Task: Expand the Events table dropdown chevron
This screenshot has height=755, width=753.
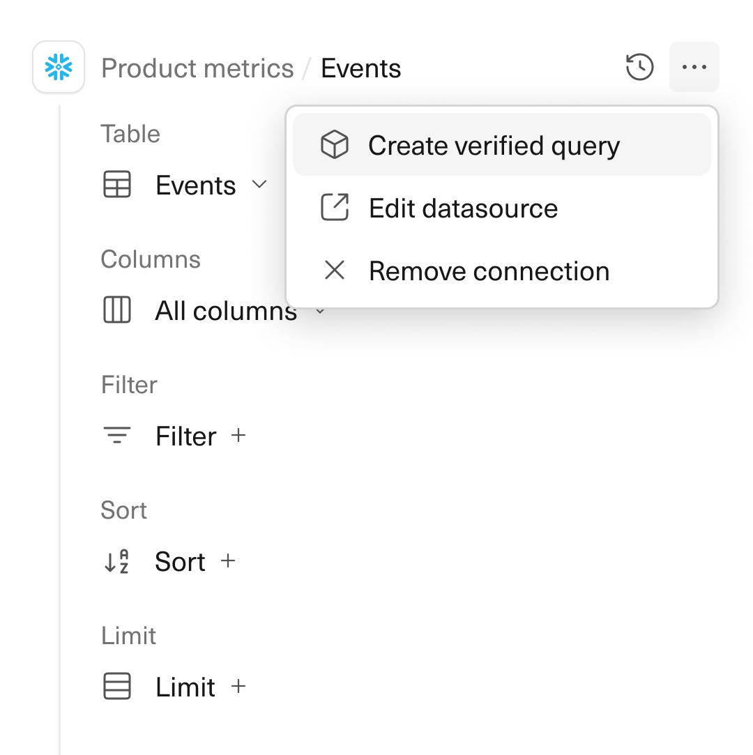Action: (x=259, y=185)
